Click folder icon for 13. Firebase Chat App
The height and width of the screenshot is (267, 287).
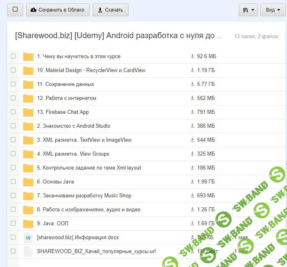click(x=28, y=112)
